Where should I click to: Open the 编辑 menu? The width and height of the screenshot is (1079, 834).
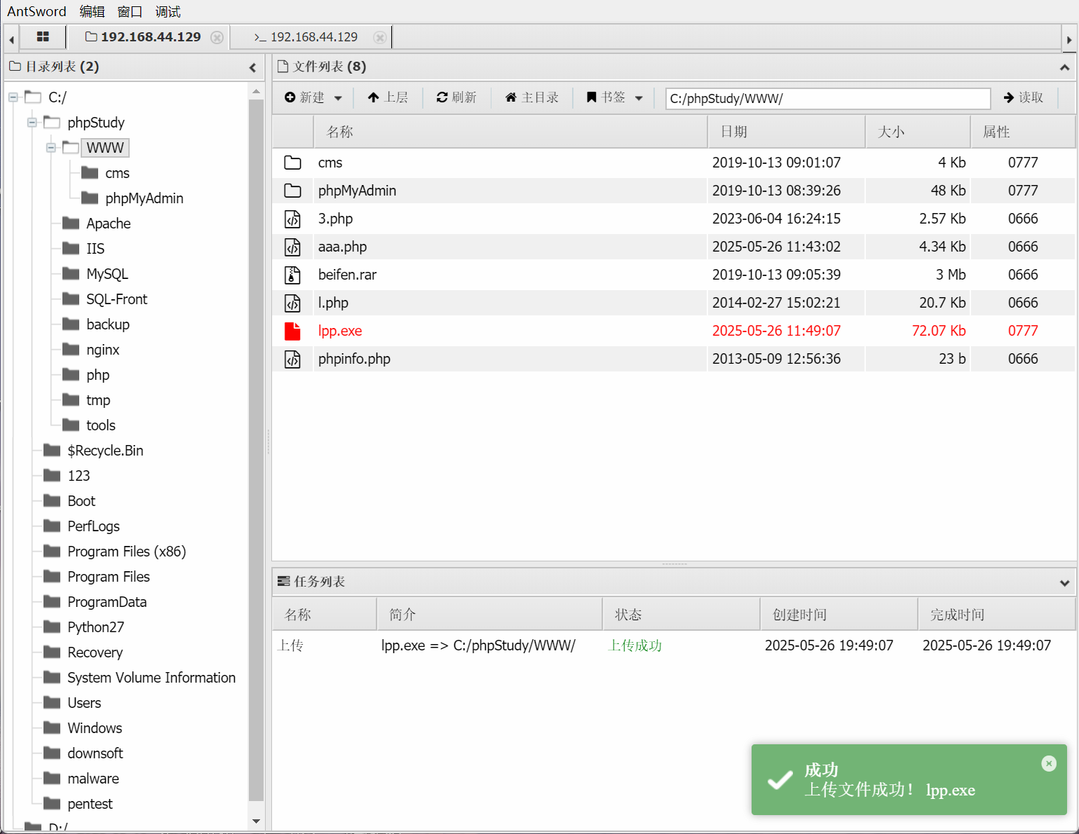[92, 11]
